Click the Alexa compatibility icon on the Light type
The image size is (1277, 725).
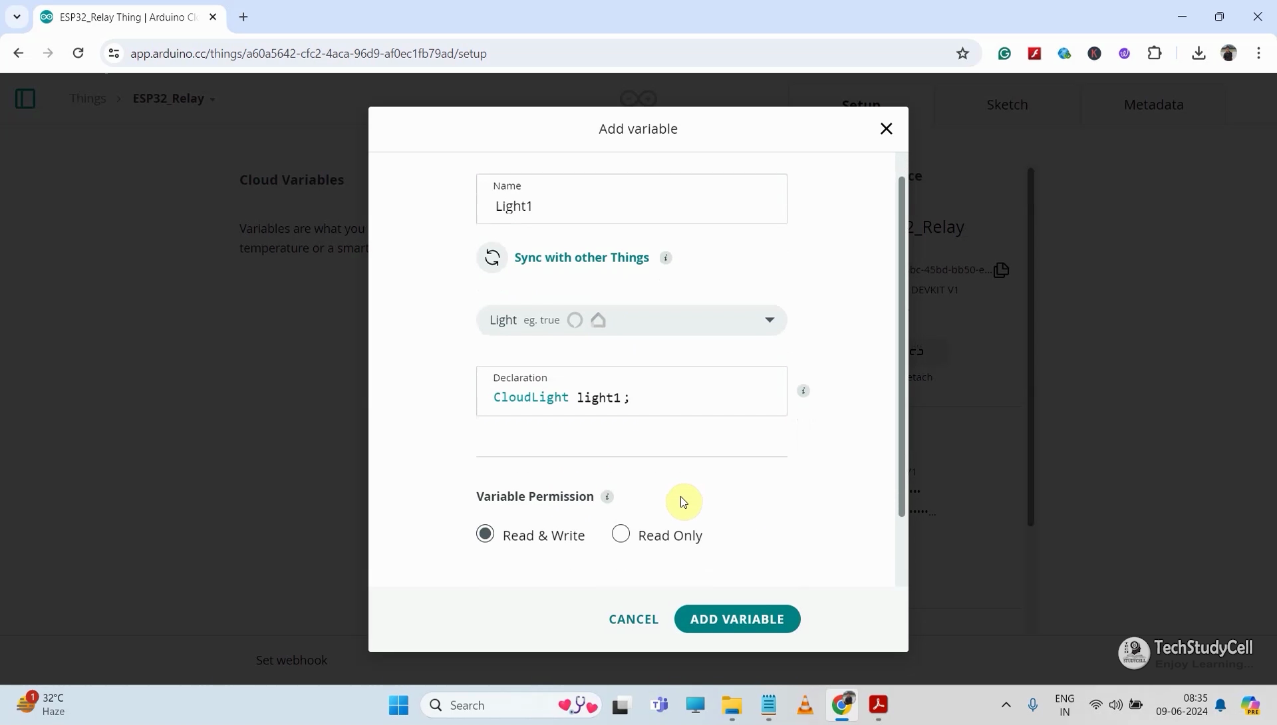(x=574, y=320)
